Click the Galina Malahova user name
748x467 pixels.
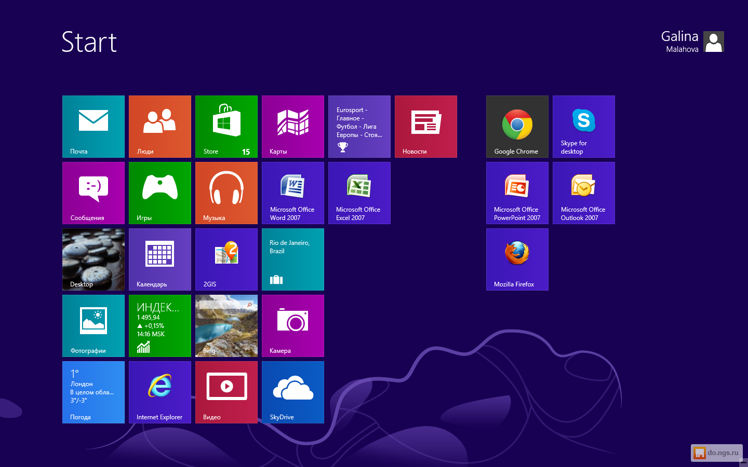click(680, 42)
